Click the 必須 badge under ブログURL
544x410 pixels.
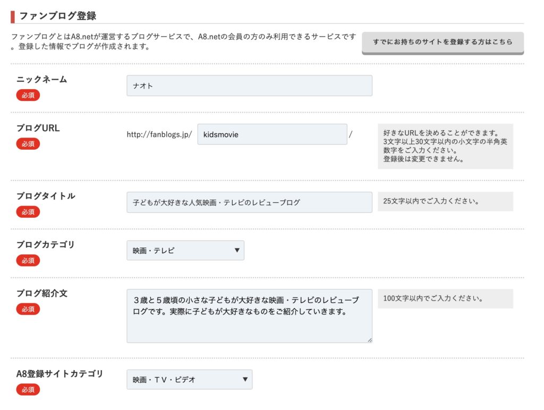(x=28, y=143)
